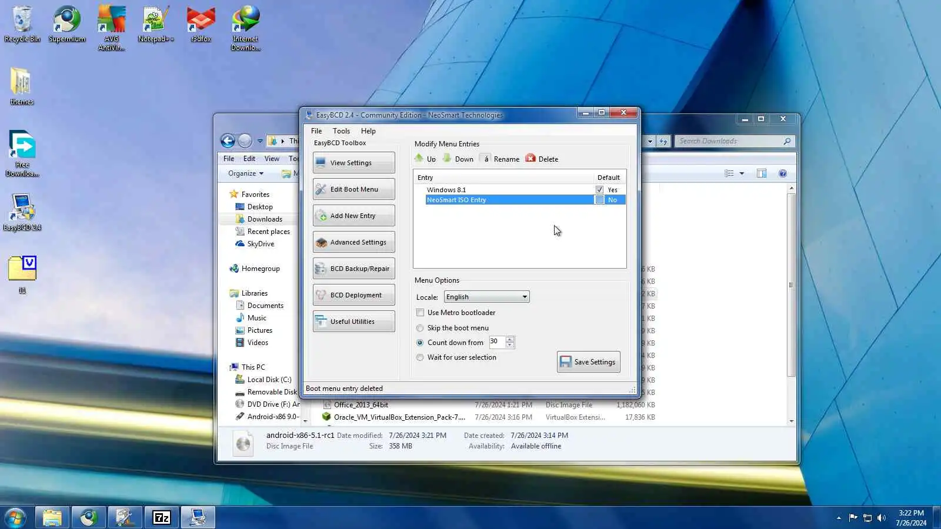This screenshot has height=529, width=941.
Task: Select the themes folder on desktop
Action: tap(22, 87)
